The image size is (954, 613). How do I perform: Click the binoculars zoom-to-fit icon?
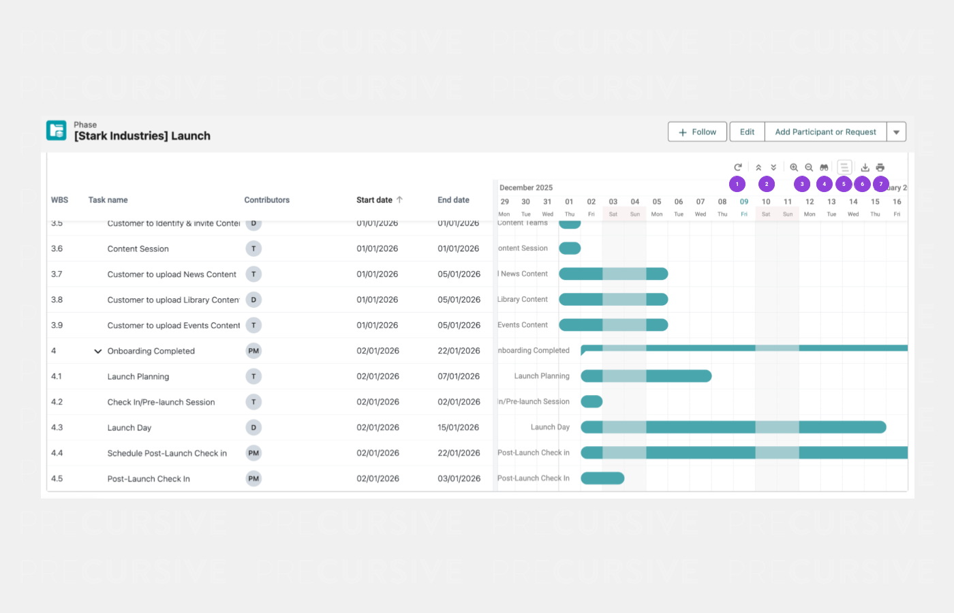pos(824,168)
